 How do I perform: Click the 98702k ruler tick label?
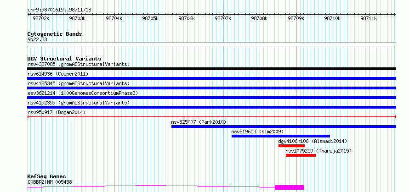point(41,19)
